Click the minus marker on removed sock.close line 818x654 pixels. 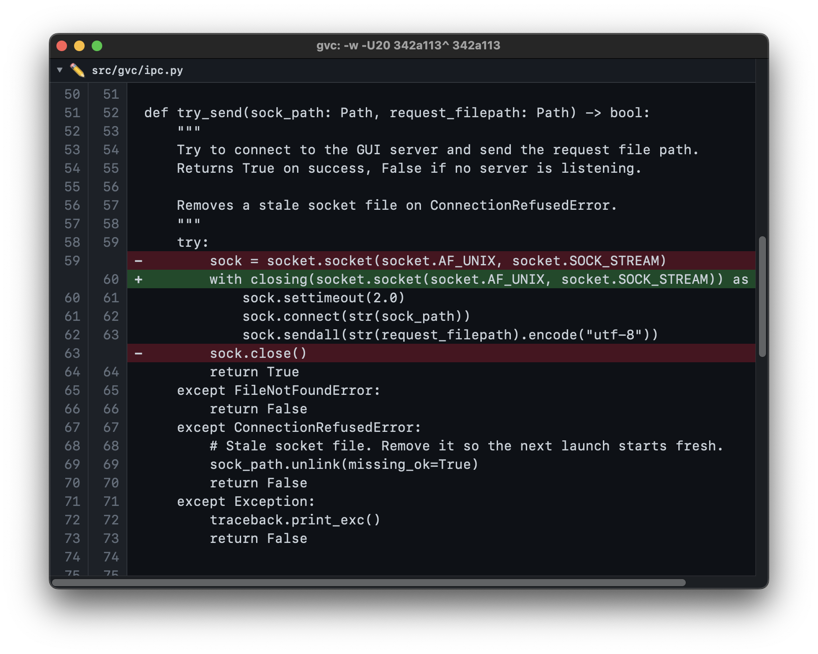pyautogui.click(x=139, y=353)
